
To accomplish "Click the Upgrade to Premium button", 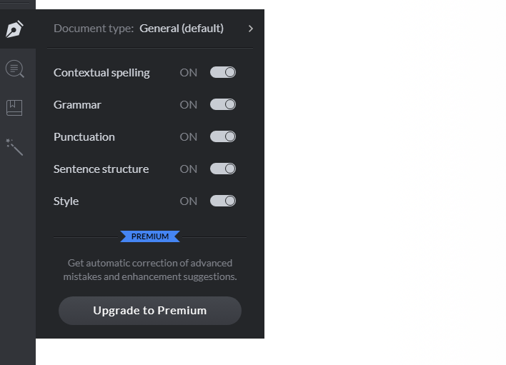I will (x=150, y=311).
